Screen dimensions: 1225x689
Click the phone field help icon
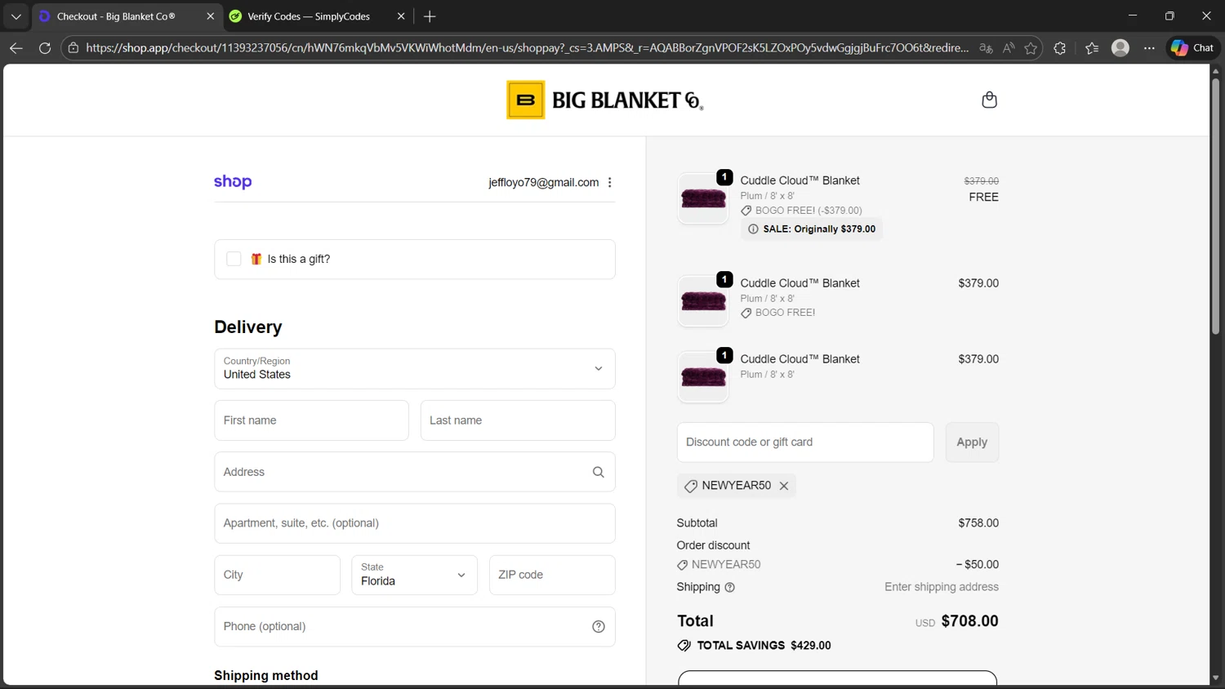click(x=599, y=627)
